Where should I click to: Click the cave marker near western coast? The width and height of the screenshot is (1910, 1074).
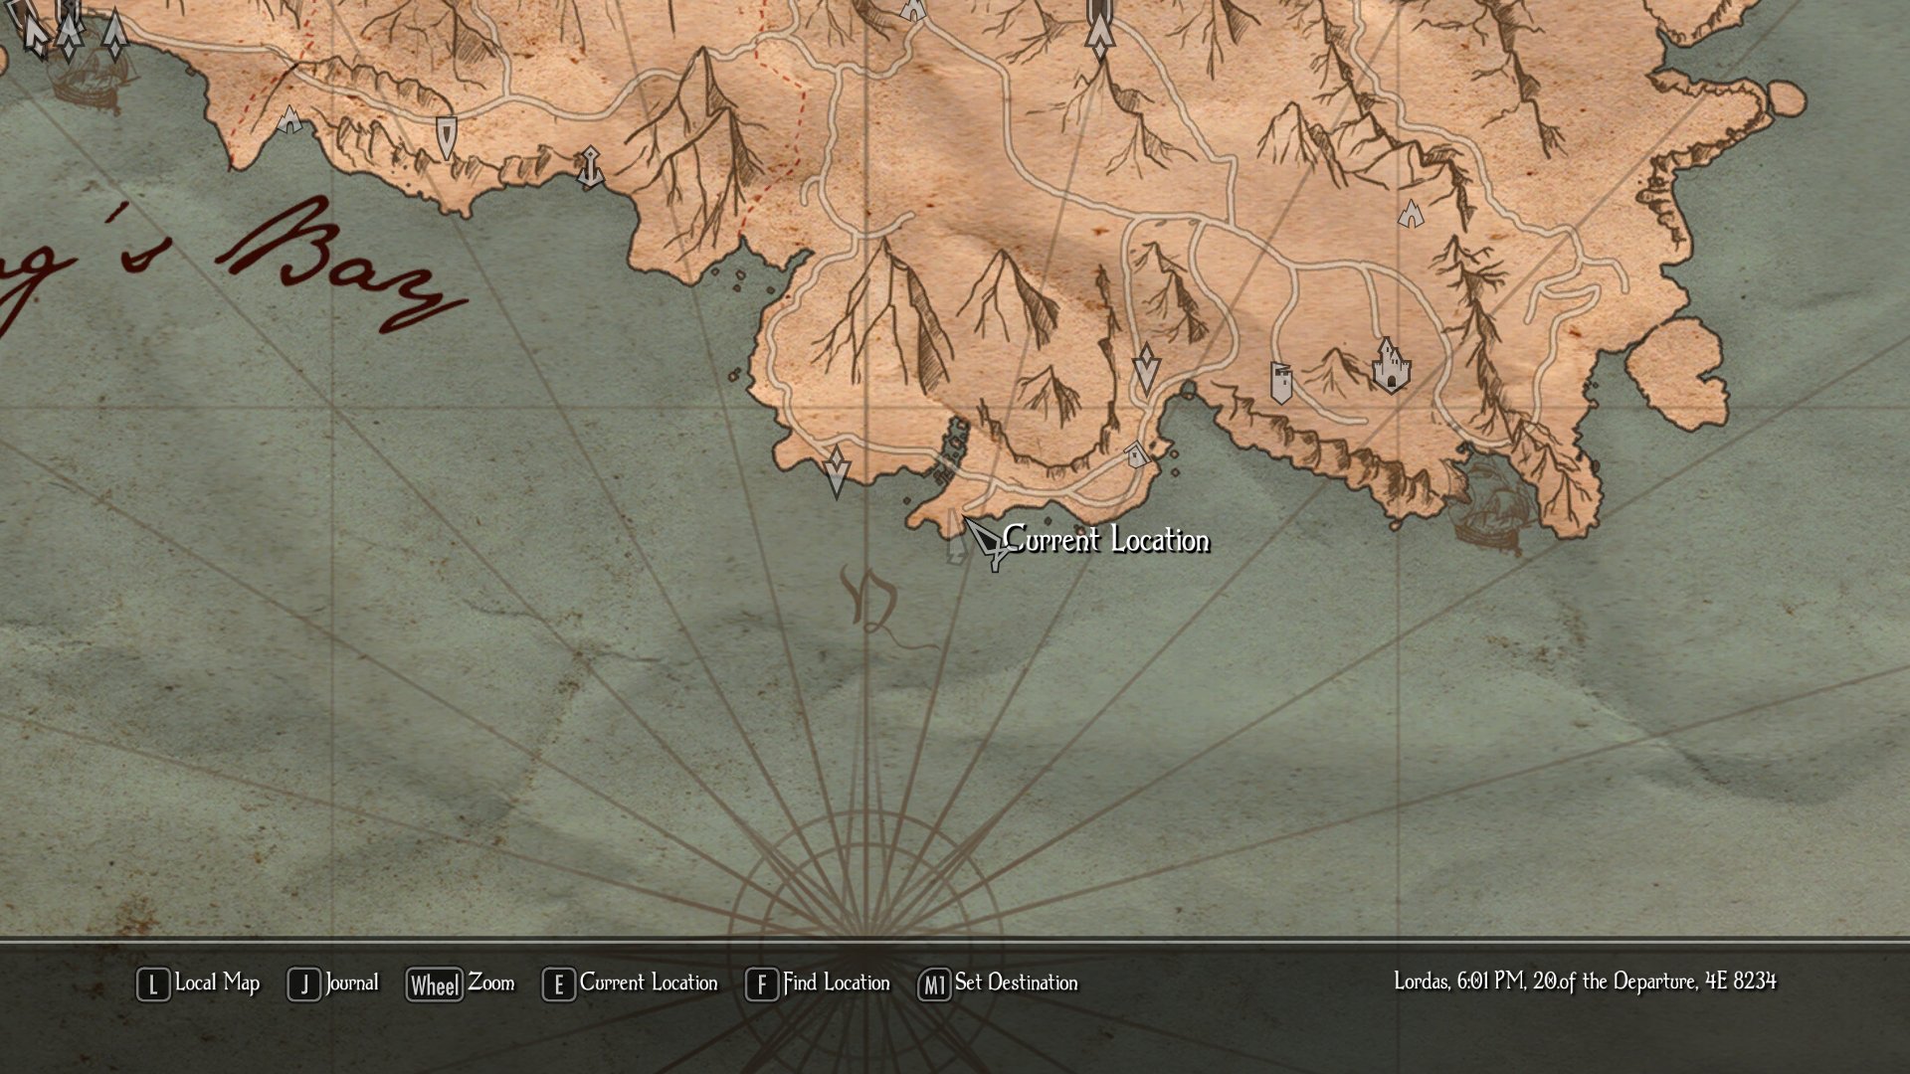coord(289,120)
